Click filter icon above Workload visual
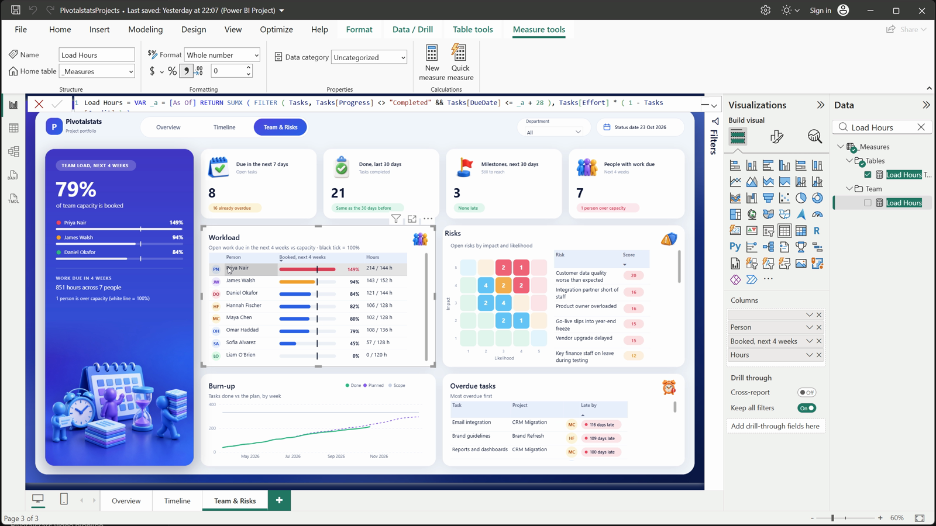936x526 pixels. coord(396,219)
